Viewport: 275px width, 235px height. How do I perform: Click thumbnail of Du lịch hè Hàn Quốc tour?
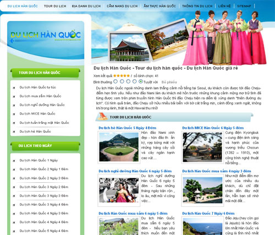click(x=119, y=147)
